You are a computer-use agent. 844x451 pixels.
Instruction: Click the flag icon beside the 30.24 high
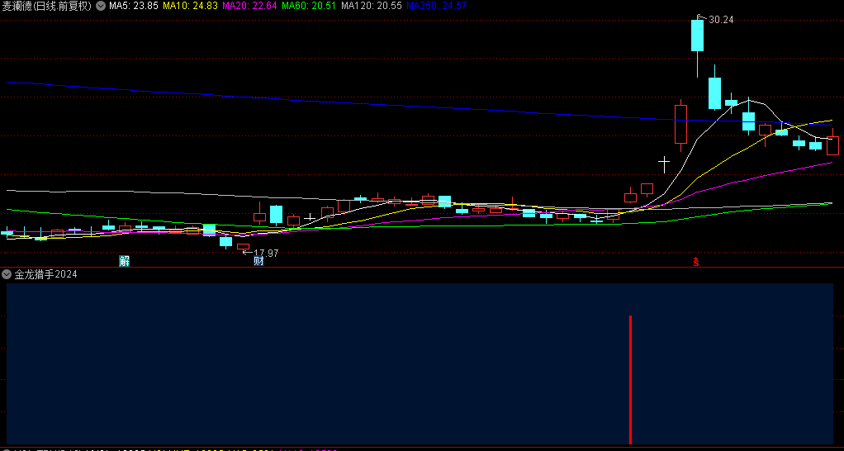[x=699, y=17]
